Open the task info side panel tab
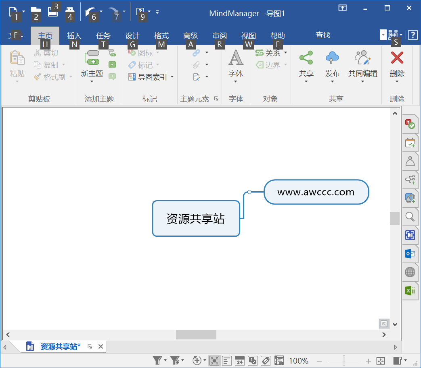421x368 pixels. pyautogui.click(x=410, y=124)
